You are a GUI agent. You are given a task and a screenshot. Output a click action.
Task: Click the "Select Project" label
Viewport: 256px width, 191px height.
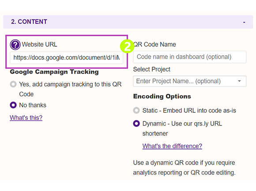[x=152, y=69]
